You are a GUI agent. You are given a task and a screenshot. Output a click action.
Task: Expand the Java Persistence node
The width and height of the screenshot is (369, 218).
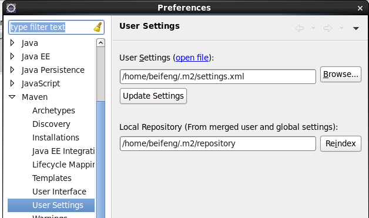click(x=12, y=70)
